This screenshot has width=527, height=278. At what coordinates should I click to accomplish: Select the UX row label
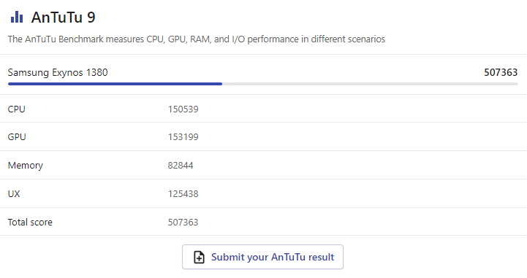(x=14, y=194)
